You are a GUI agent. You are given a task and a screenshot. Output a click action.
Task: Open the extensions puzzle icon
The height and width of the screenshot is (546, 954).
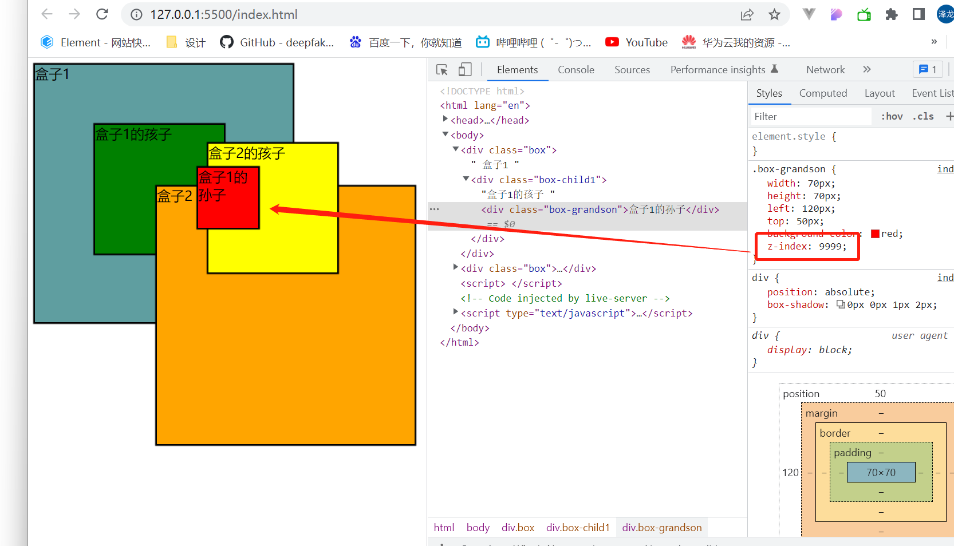pos(892,14)
